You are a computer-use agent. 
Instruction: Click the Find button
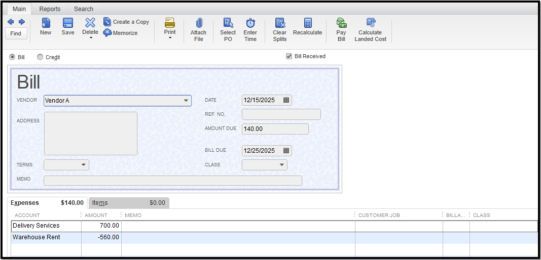pyautogui.click(x=16, y=33)
